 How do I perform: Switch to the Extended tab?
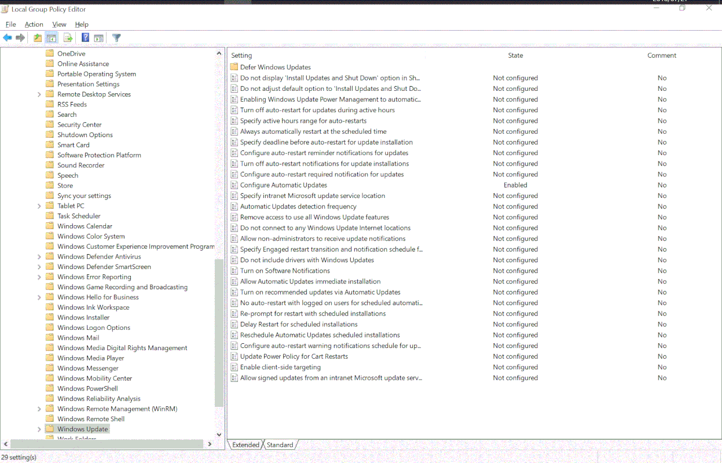[245, 444]
